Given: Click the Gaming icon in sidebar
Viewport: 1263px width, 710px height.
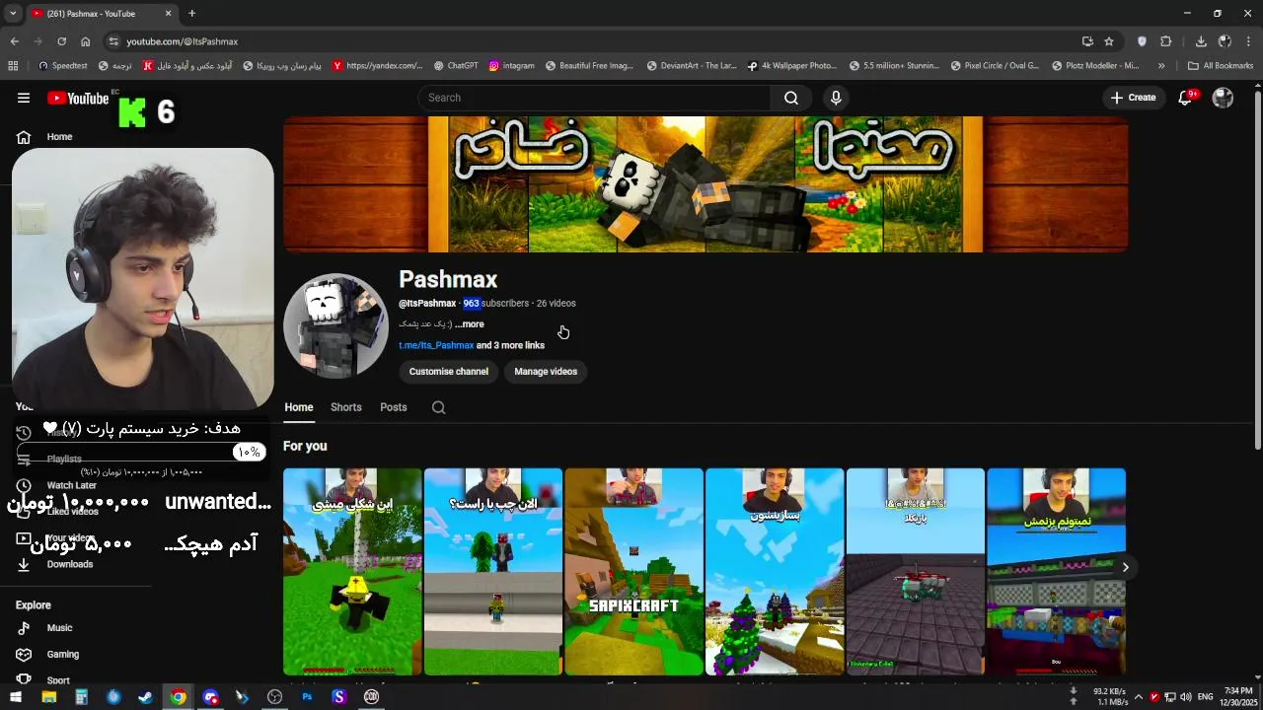Looking at the screenshot, I should tap(24, 655).
